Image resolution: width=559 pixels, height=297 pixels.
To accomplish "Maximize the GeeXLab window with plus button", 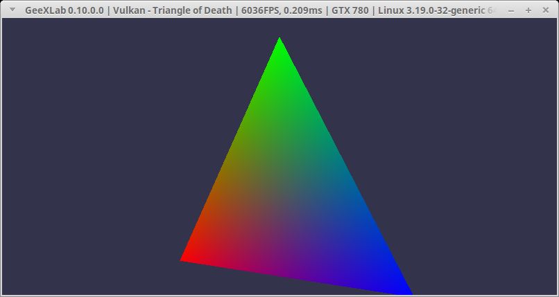I will point(528,10).
